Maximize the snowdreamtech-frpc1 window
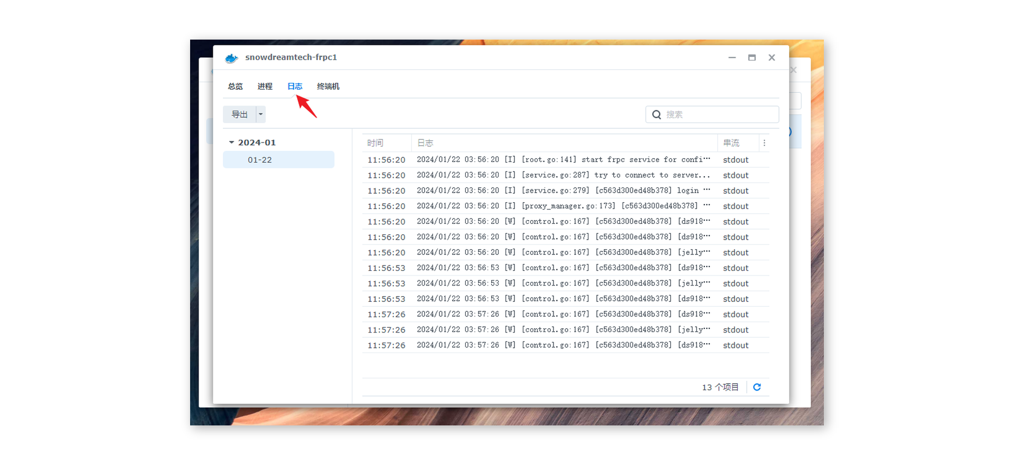 pyautogui.click(x=752, y=58)
